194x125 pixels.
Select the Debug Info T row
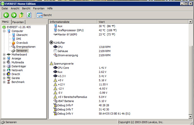(x=119, y=109)
